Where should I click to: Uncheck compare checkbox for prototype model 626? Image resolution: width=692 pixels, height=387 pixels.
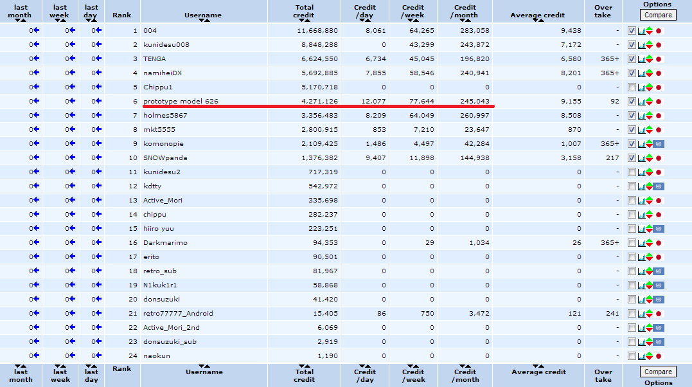click(x=632, y=102)
